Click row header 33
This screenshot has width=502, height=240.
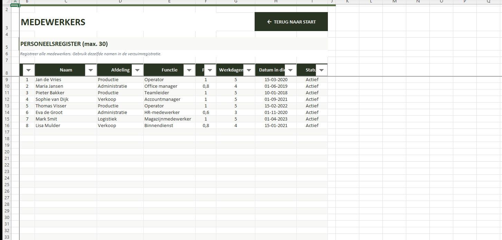(x=7, y=237)
